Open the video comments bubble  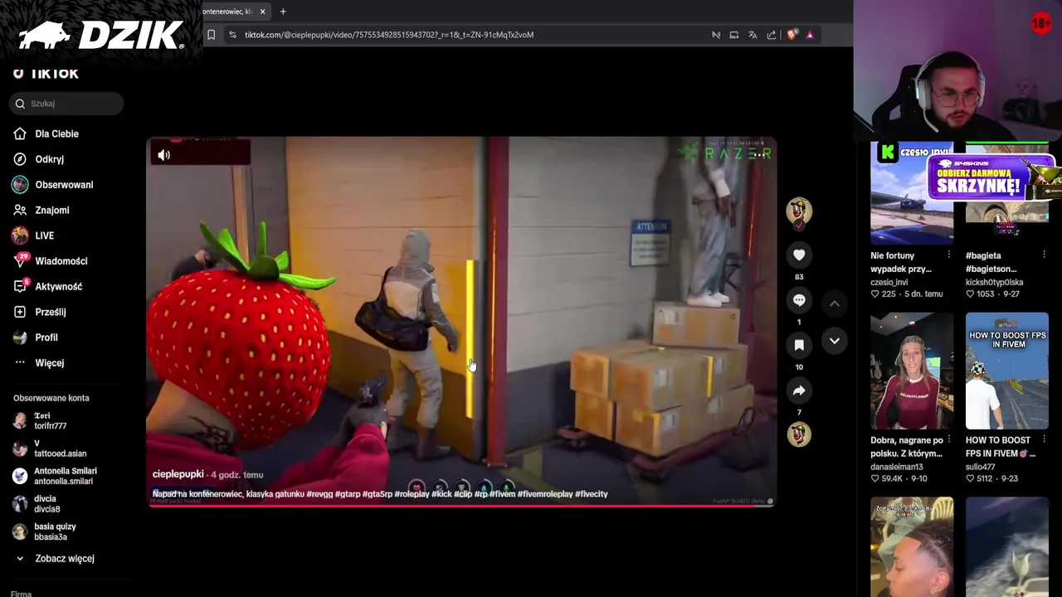tap(799, 300)
